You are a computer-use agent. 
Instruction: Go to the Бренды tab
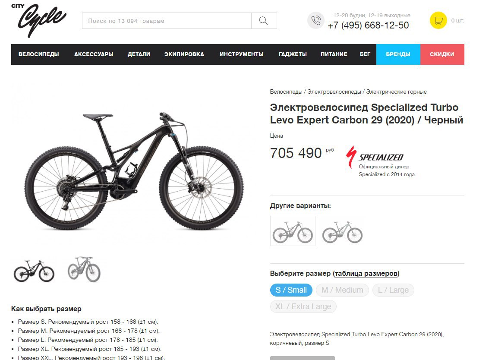398,54
